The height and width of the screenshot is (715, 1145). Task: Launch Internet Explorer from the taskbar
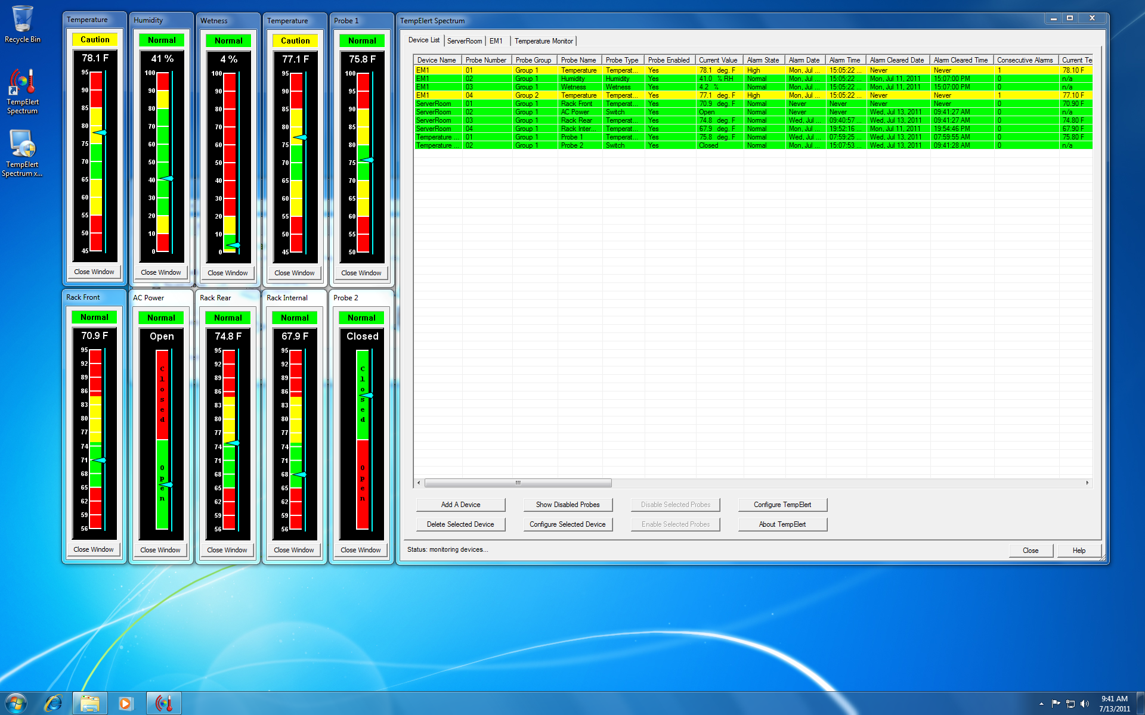pos(54,704)
